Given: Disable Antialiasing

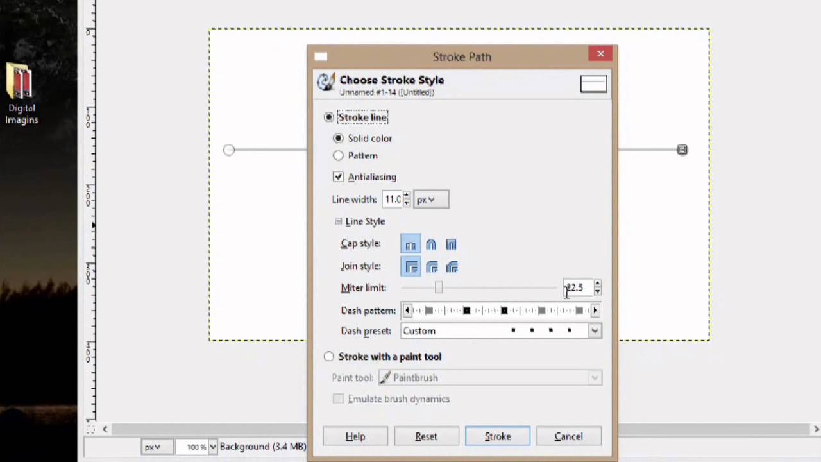Looking at the screenshot, I should coord(338,176).
